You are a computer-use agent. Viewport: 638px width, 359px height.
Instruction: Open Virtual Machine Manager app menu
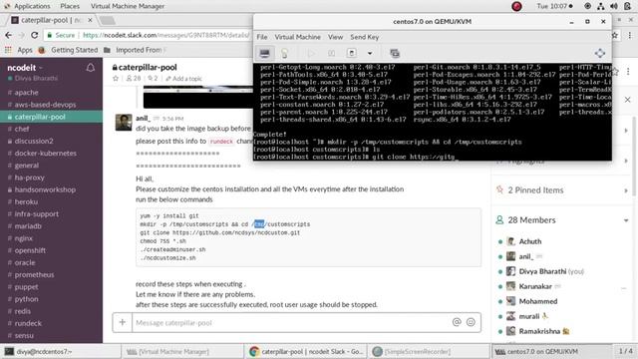pyautogui.click(x=128, y=6)
